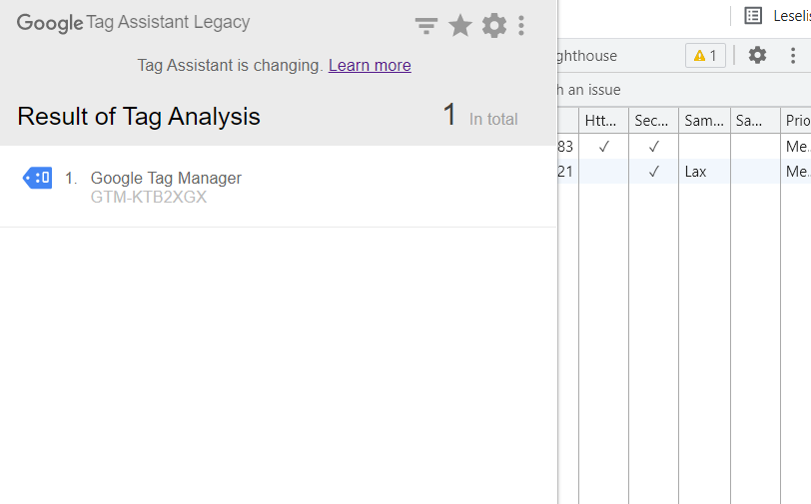Open Tag Assistant settings gear
811x504 pixels.
click(494, 25)
